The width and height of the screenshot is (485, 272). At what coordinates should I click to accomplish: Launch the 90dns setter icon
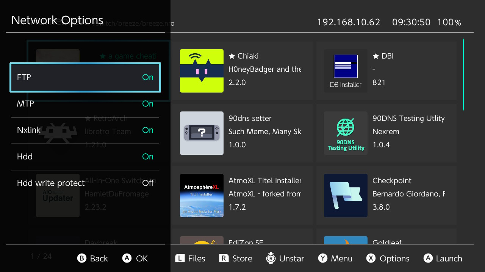(202, 133)
